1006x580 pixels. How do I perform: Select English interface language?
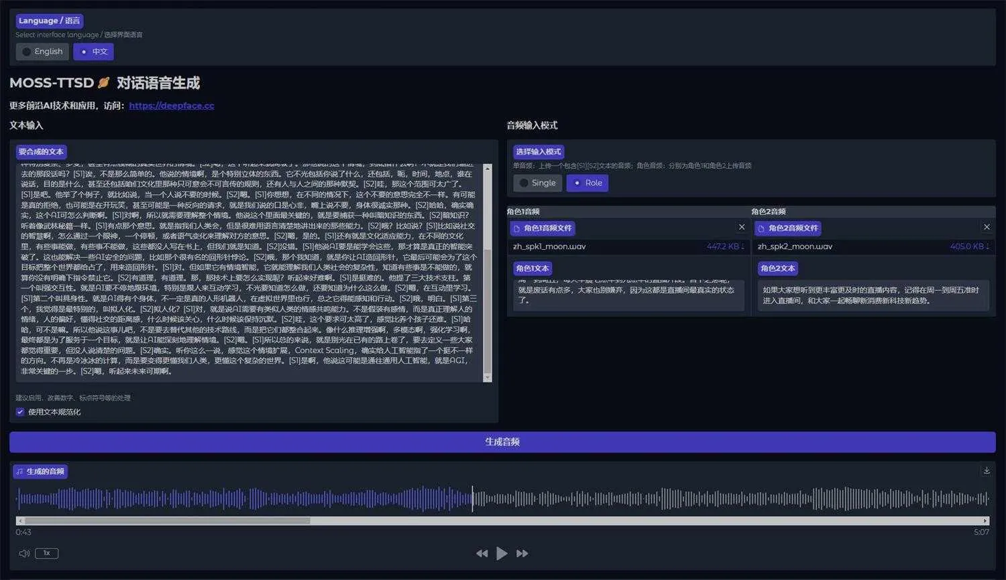(42, 52)
